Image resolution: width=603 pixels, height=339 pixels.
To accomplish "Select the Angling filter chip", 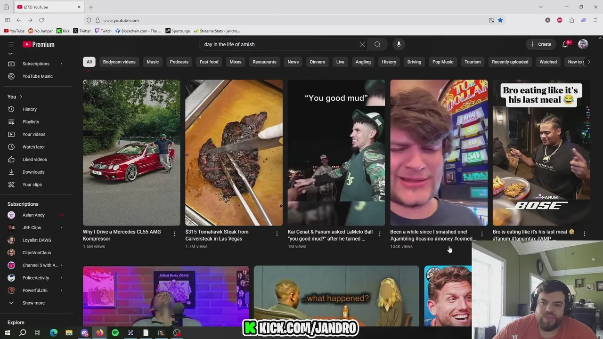I will pyautogui.click(x=363, y=62).
